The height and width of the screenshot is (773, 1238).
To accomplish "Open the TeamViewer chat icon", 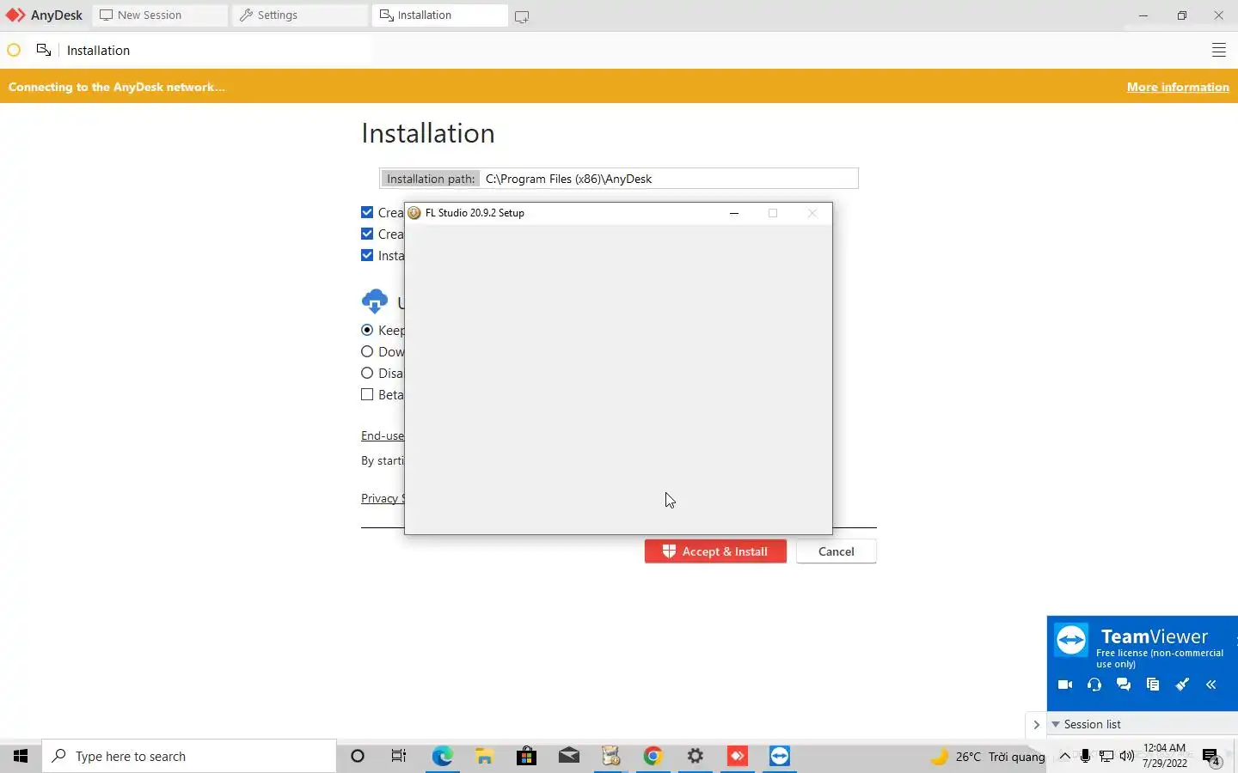I will pos(1124,685).
